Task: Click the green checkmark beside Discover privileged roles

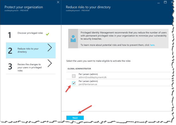Action: (x=47, y=34)
